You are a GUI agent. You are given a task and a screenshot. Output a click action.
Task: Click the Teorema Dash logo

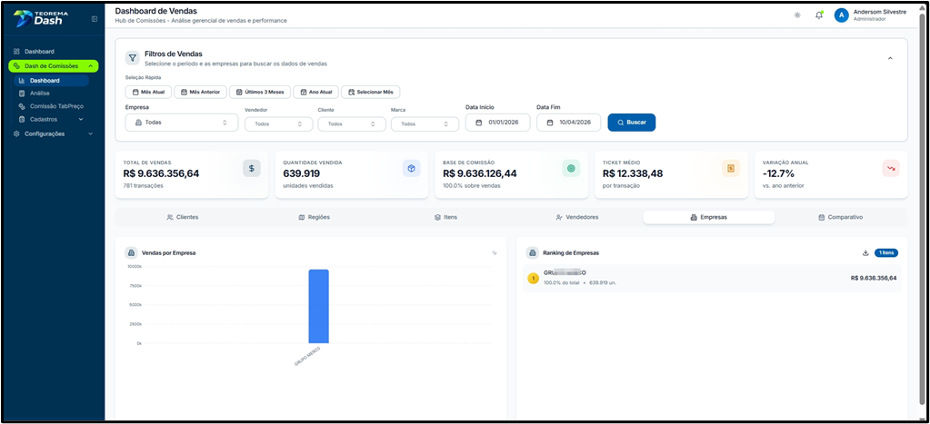point(40,18)
